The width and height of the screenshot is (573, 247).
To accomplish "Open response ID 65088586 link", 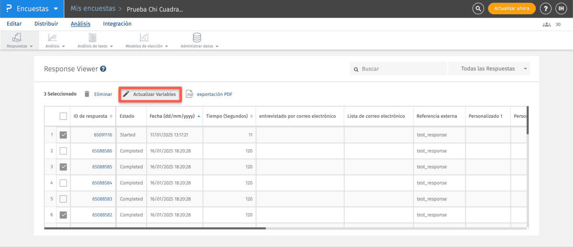I will point(102,151).
